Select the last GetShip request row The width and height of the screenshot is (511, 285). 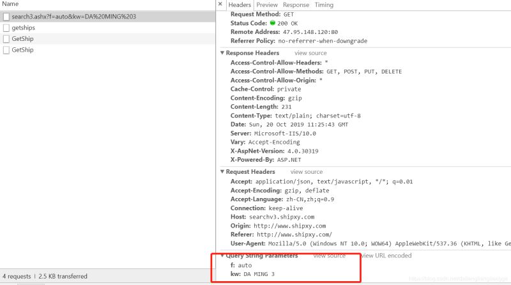(x=107, y=50)
